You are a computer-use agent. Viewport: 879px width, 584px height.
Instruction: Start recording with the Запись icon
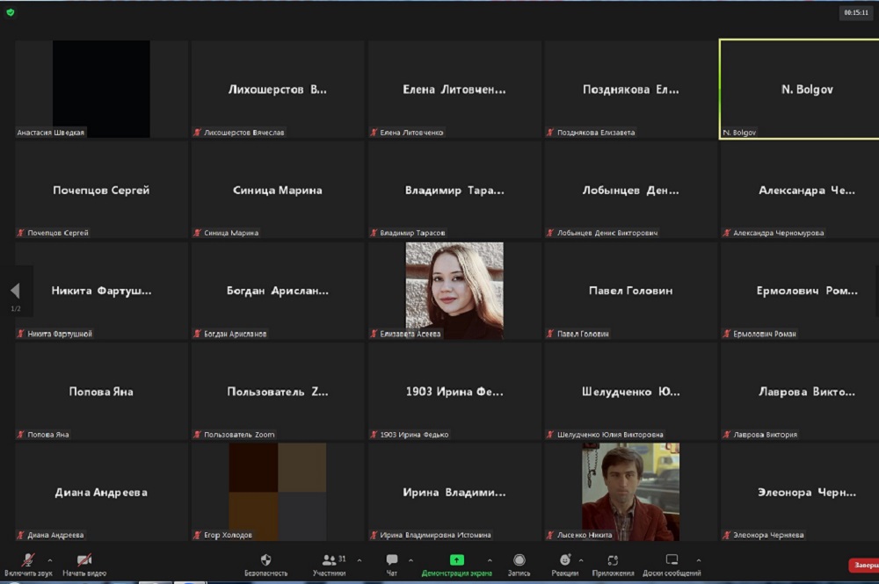(x=519, y=560)
